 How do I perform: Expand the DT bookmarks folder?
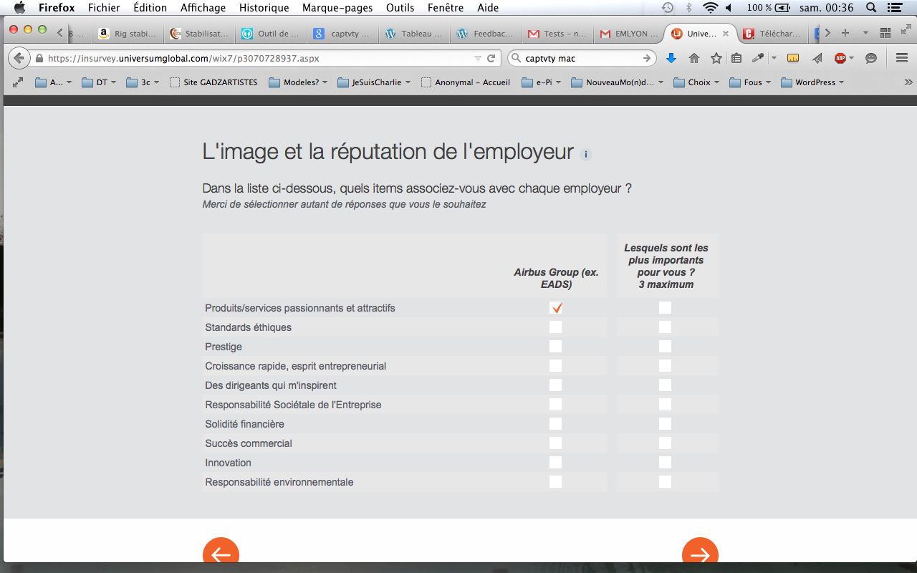tap(99, 82)
